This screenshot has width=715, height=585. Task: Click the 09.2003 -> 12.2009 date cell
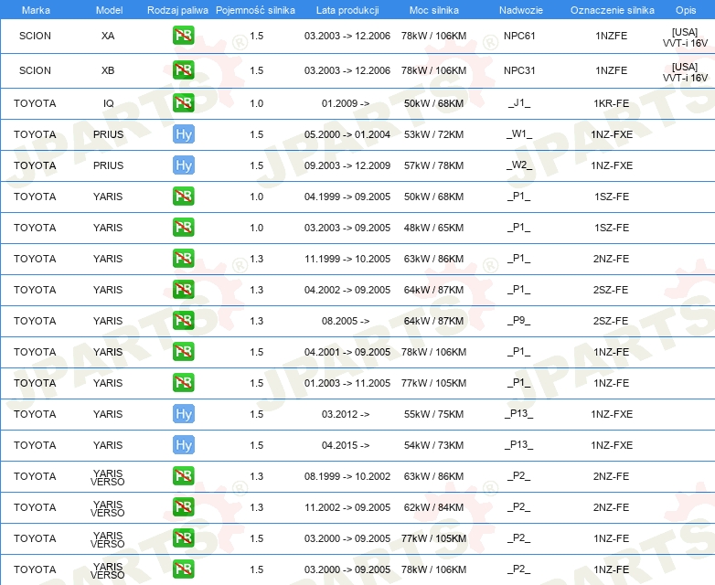click(x=347, y=165)
